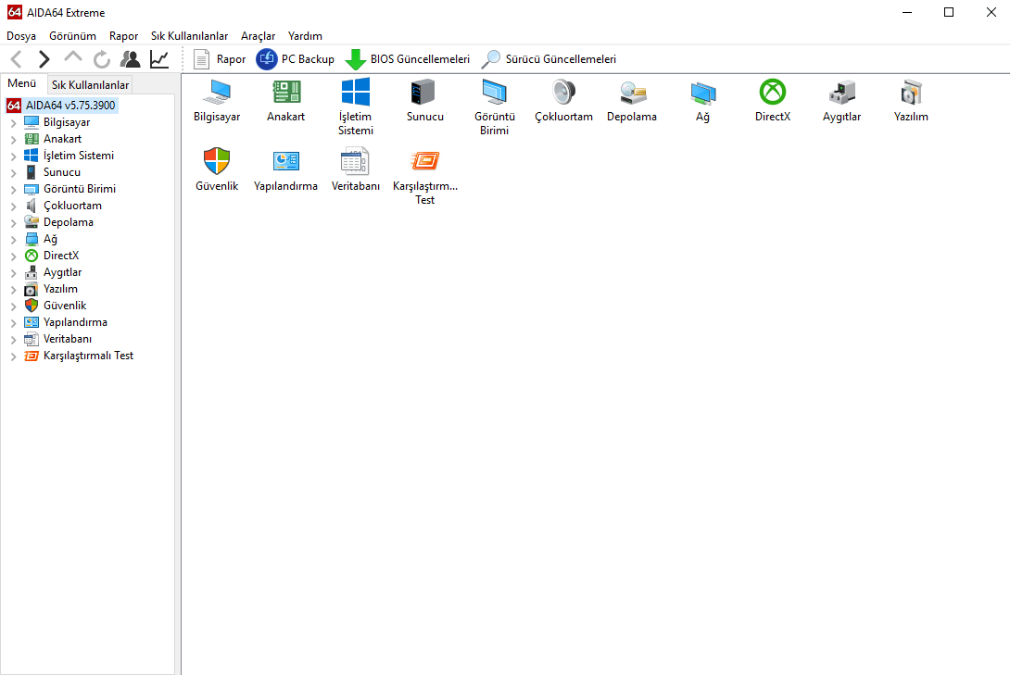Expand the Bilgisayar tree node
Viewport: 1010px width, 675px height.
[14, 122]
